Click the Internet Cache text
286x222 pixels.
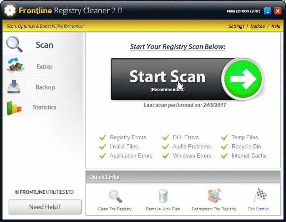(x=249, y=155)
